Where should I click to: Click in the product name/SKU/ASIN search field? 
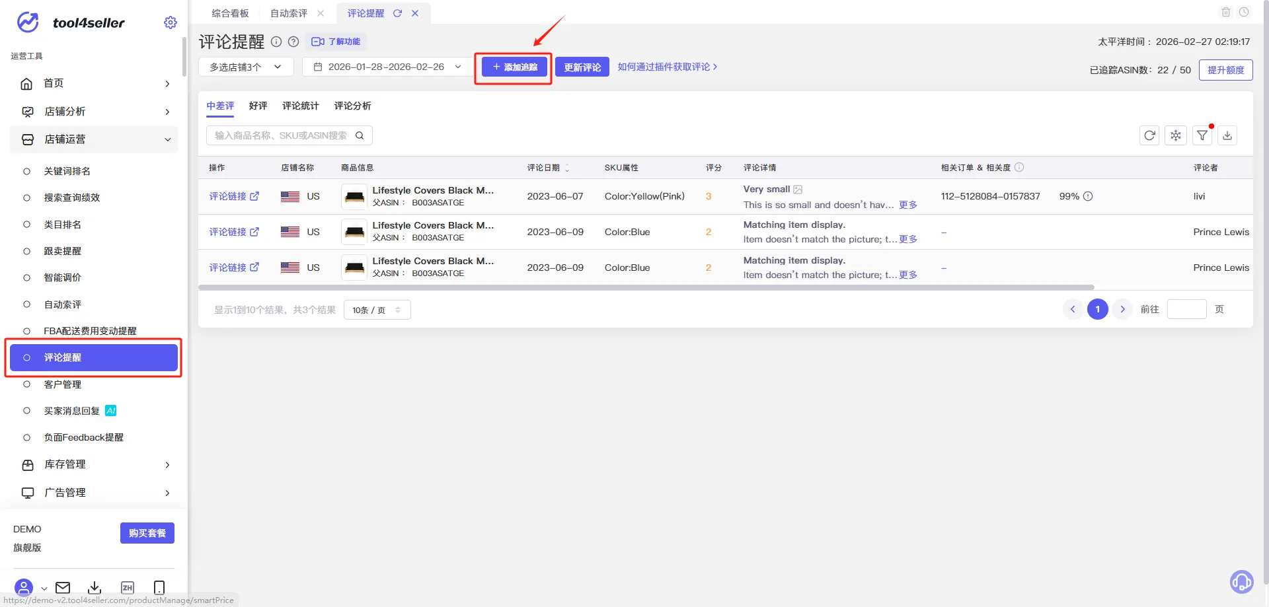tap(289, 135)
